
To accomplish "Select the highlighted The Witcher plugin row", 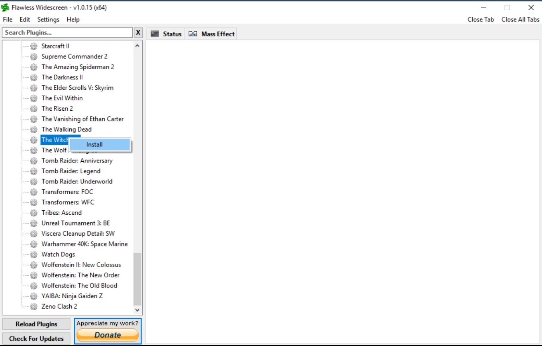I will tap(55, 140).
